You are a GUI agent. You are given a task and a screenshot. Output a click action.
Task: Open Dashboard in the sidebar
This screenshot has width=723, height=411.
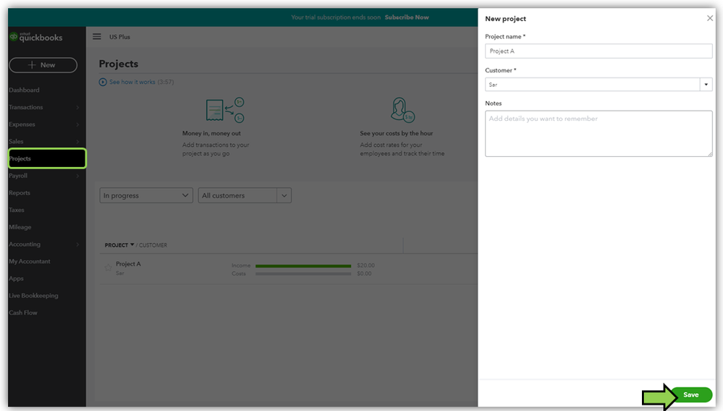24,90
